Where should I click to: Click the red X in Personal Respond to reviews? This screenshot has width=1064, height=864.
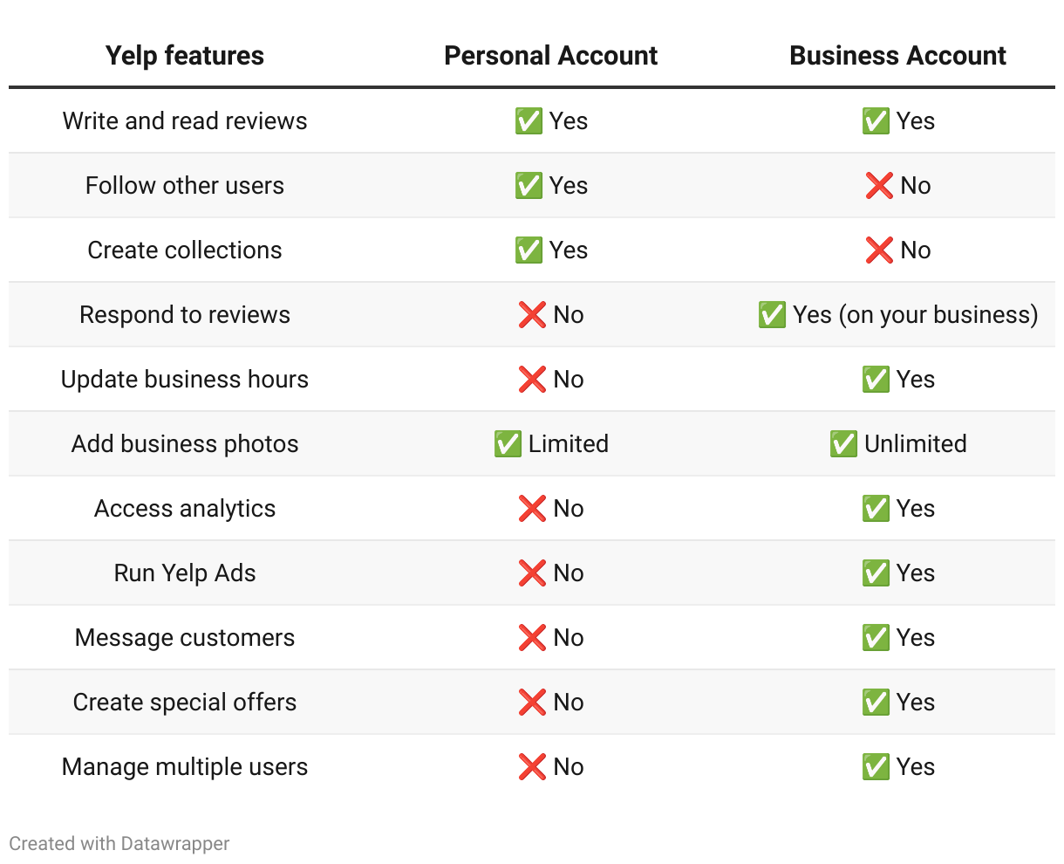pos(532,314)
